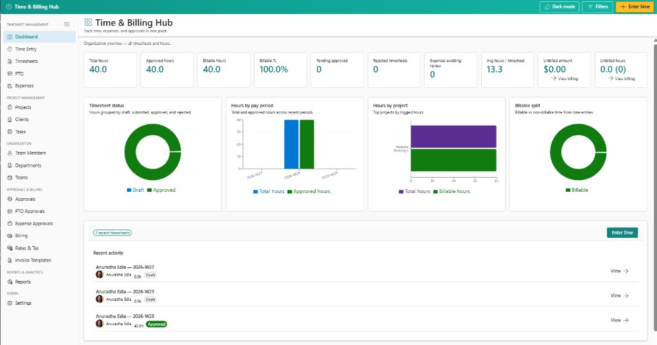Screen dimensions: 657x345
Task: Click the teal Enter time button
Action: 622,233
